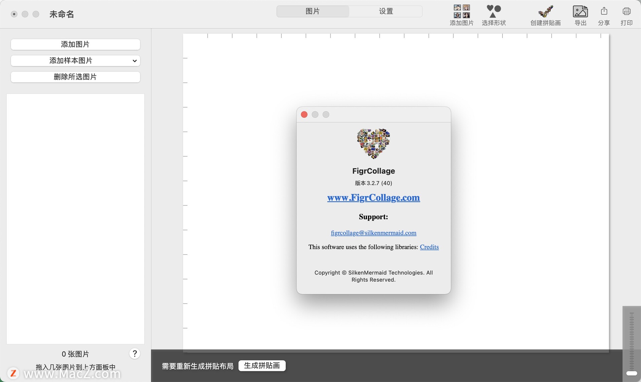Open the www.FigrCollage.com link
The width and height of the screenshot is (641, 382).
[x=373, y=198]
